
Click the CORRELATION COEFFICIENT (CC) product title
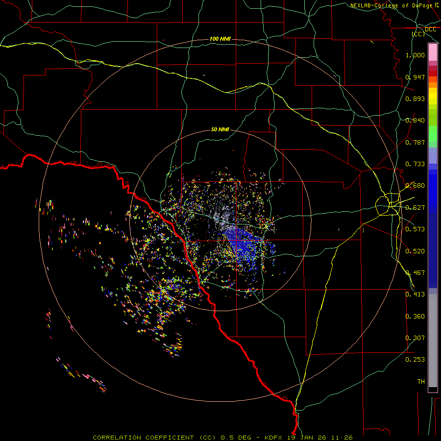[154, 438]
